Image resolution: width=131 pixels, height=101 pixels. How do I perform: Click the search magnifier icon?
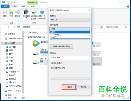click(x=126, y=27)
